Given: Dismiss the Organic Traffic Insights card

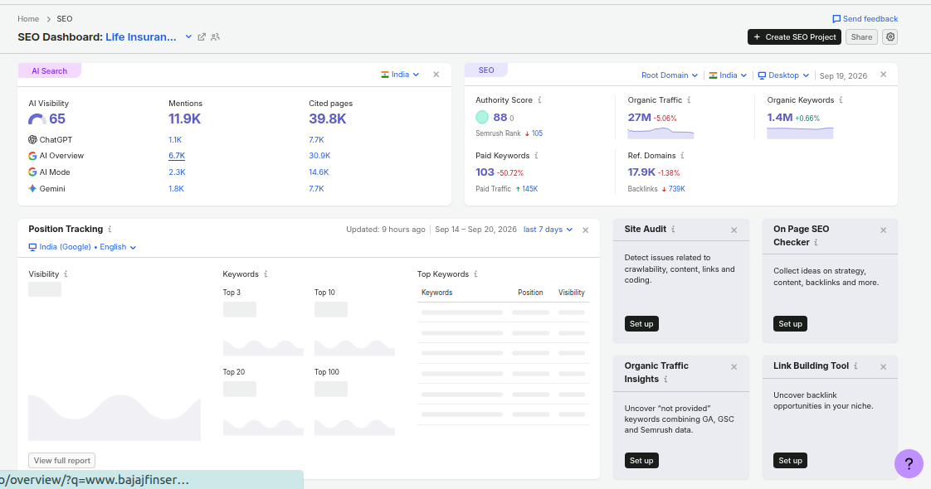Looking at the screenshot, I should (x=734, y=367).
